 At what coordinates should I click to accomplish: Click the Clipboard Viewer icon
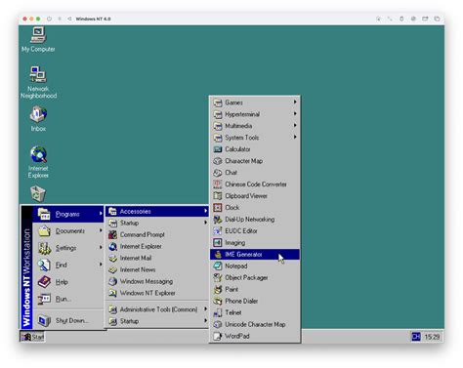tap(218, 196)
